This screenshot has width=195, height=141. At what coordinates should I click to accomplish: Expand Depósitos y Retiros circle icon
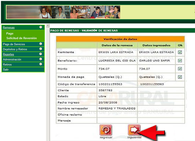[x=41, y=49]
